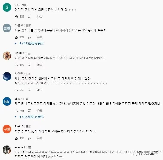Image resolution: width=163 pixels, height=160 pixels.
Task: Dislike the comment by HARU
Action: (29, 65)
